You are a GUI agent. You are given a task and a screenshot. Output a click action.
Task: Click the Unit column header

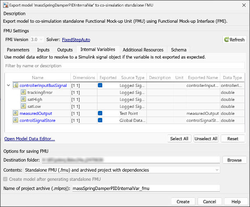[x=179, y=78]
